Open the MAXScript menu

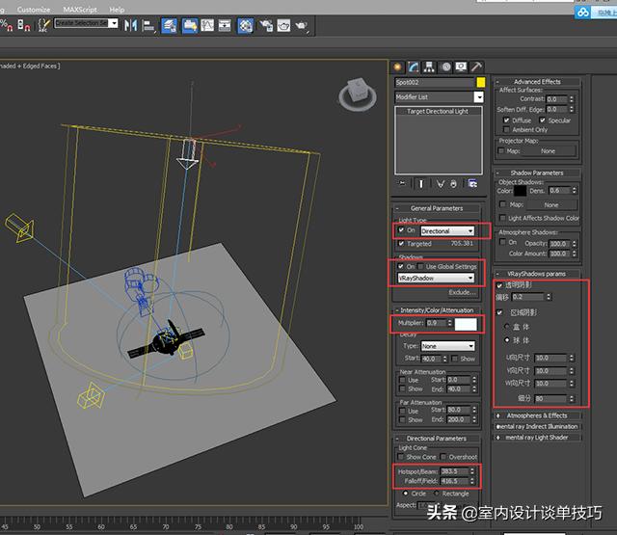pyautogui.click(x=79, y=10)
